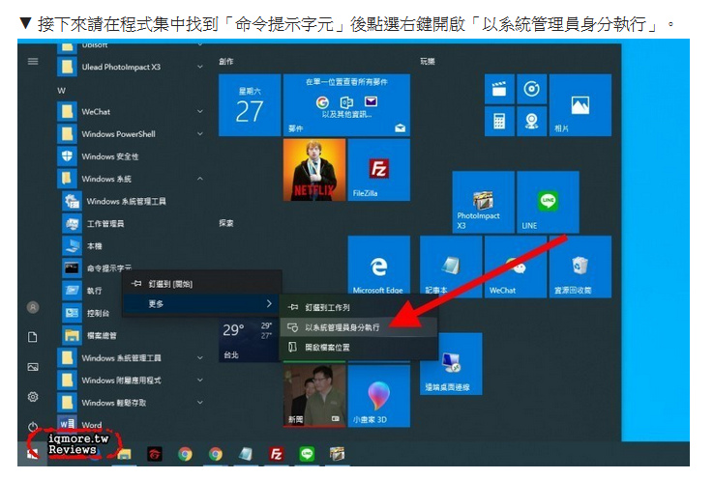
Task: Click 命令提示字元 in the app list
Action: click(x=107, y=268)
